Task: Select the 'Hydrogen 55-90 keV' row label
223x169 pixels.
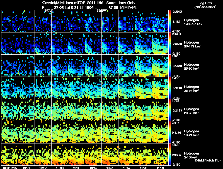Action: pyautogui.click(x=192, y=67)
